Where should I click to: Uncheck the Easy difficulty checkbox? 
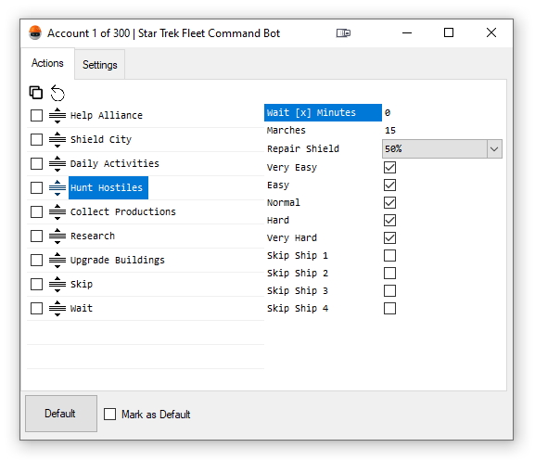pos(389,185)
